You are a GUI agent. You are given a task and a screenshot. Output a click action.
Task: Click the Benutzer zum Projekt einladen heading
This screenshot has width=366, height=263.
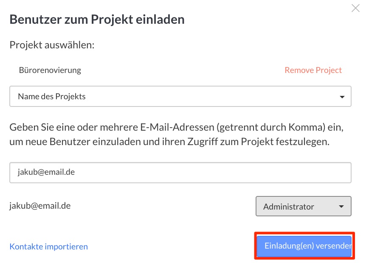[x=97, y=20]
